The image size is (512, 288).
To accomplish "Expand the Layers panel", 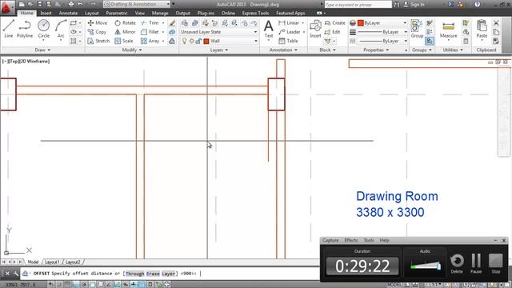I will coord(219,50).
